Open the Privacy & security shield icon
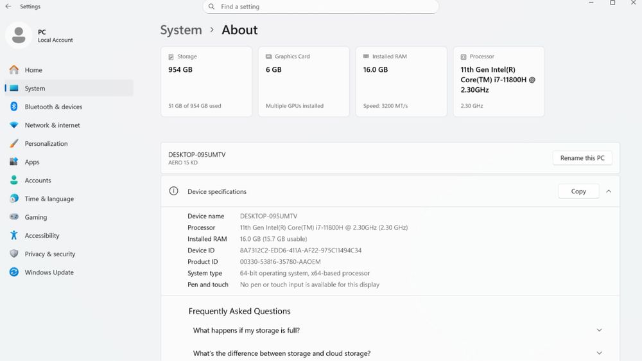Screen dimensions: 642x361 [14, 254]
